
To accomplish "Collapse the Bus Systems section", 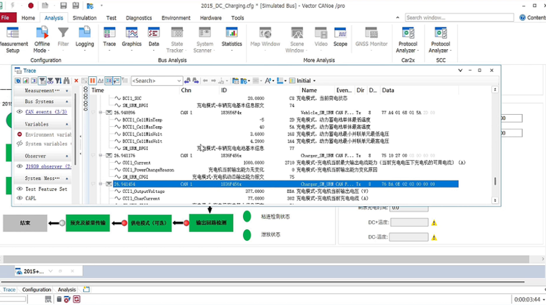I will 66,102.
